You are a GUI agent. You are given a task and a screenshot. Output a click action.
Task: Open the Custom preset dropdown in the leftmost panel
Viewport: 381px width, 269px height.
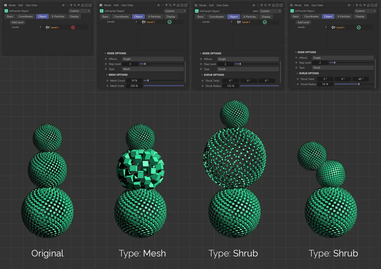click(x=79, y=11)
